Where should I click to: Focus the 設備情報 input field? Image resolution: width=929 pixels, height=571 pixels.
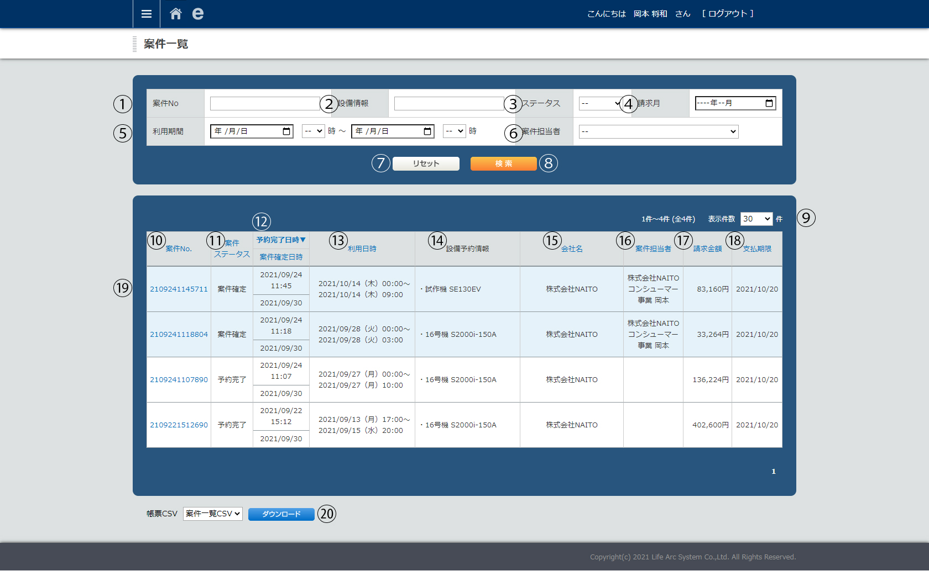point(448,104)
